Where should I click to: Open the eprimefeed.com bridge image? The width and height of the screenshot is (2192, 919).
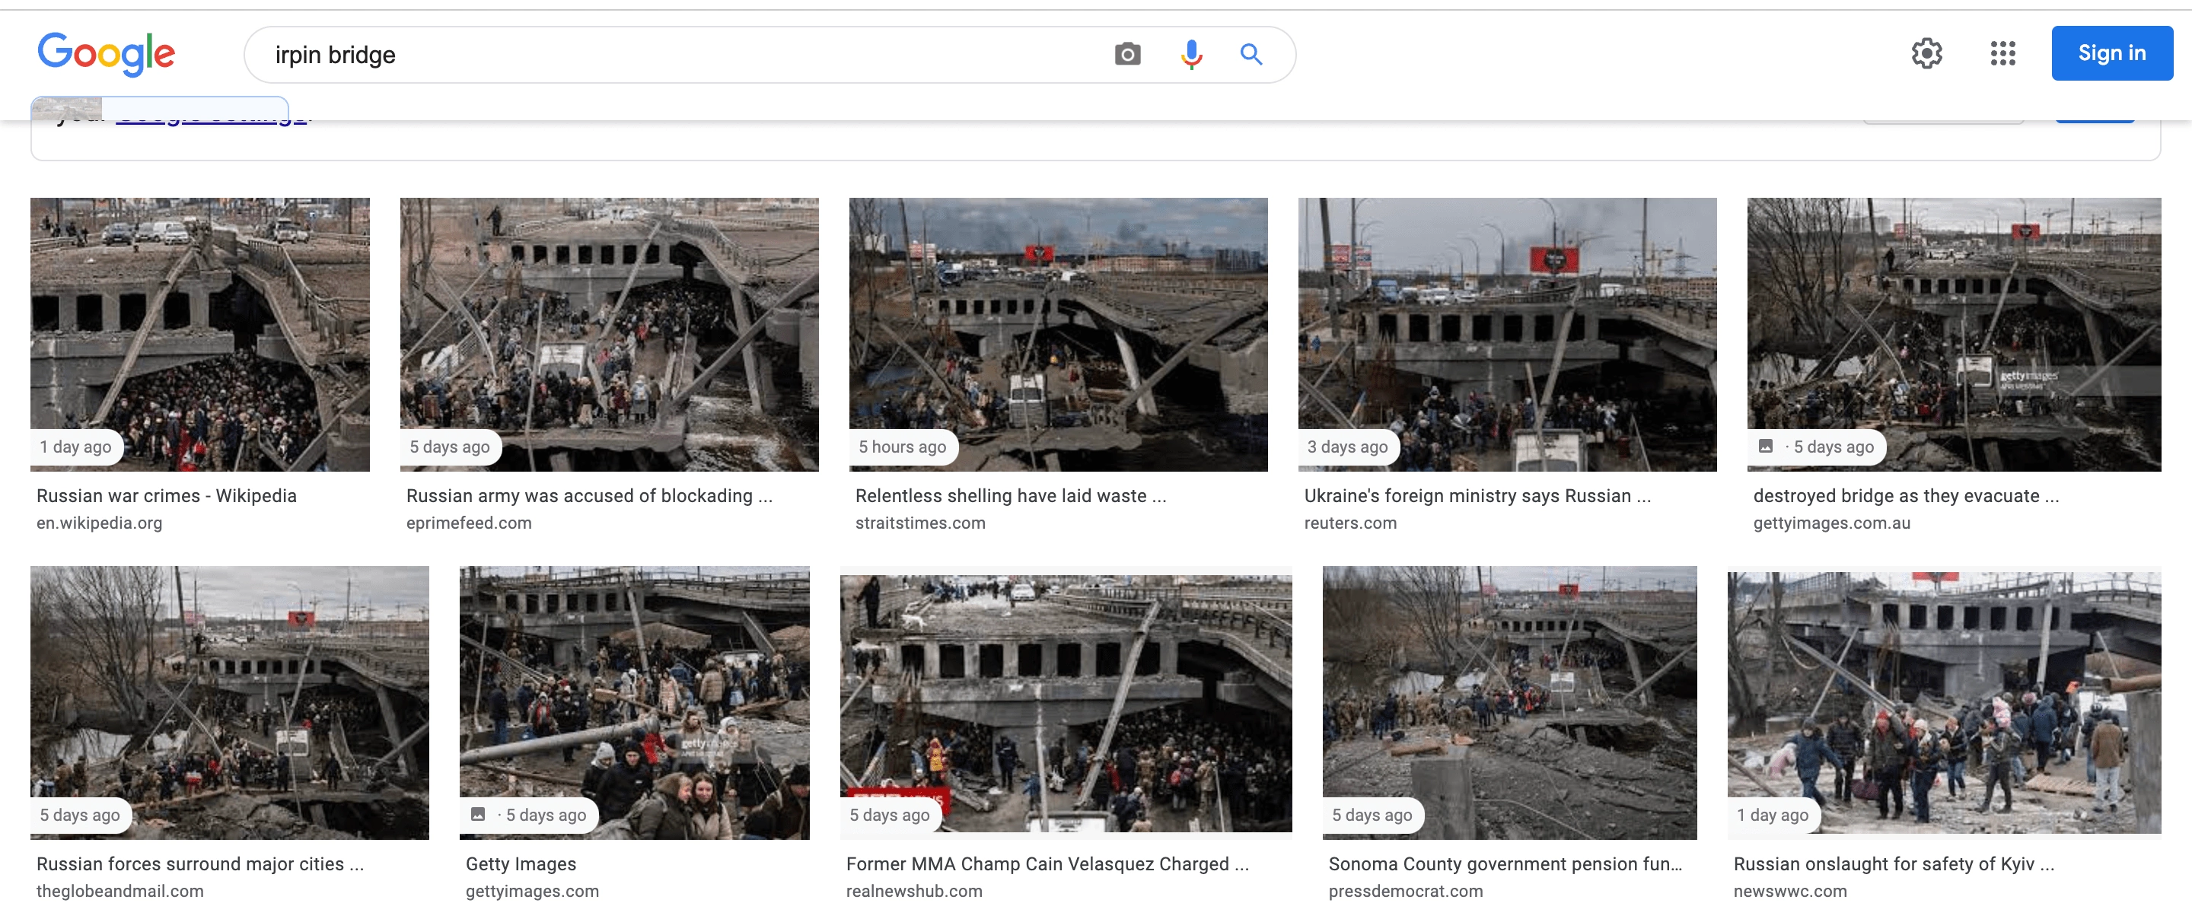pos(609,335)
